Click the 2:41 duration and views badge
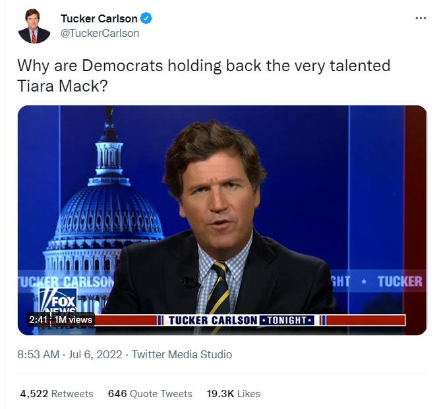This screenshot has height=409, width=437. coord(60,319)
